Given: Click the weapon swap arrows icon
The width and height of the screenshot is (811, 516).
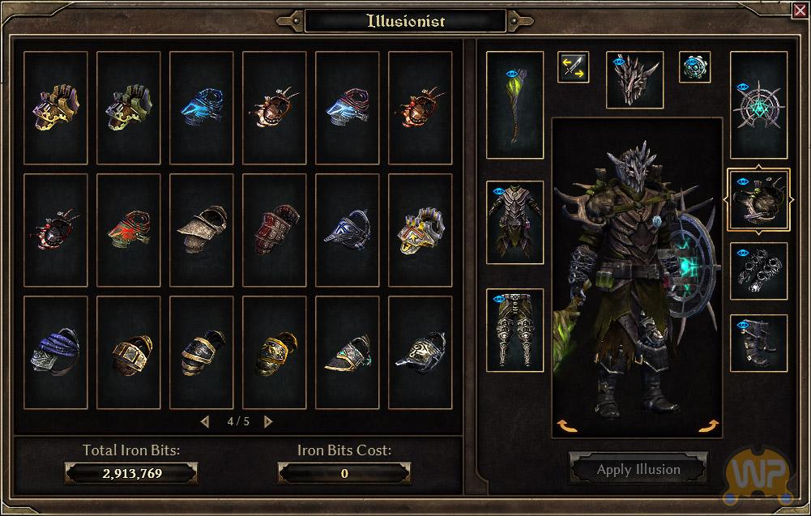Looking at the screenshot, I should click(x=573, y=66).
